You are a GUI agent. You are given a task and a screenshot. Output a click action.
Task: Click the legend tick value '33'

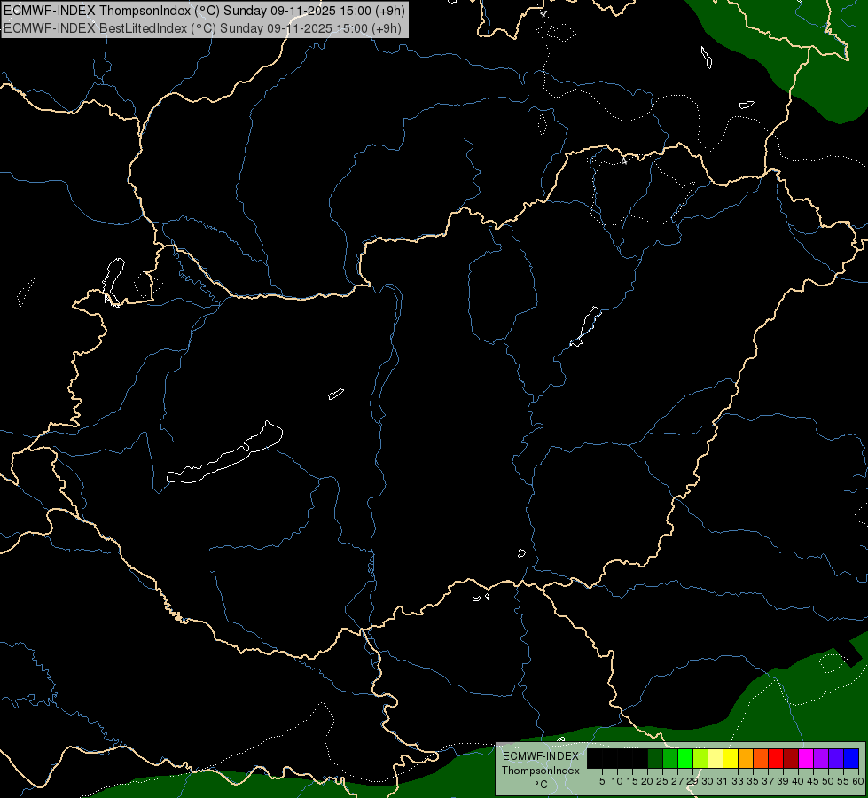pyautogui.click(x=738, y=781)
